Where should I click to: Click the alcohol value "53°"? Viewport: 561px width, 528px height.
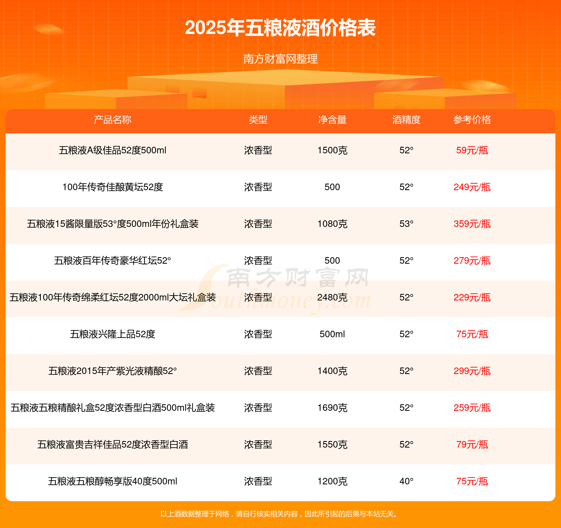(x=406, y=224)
